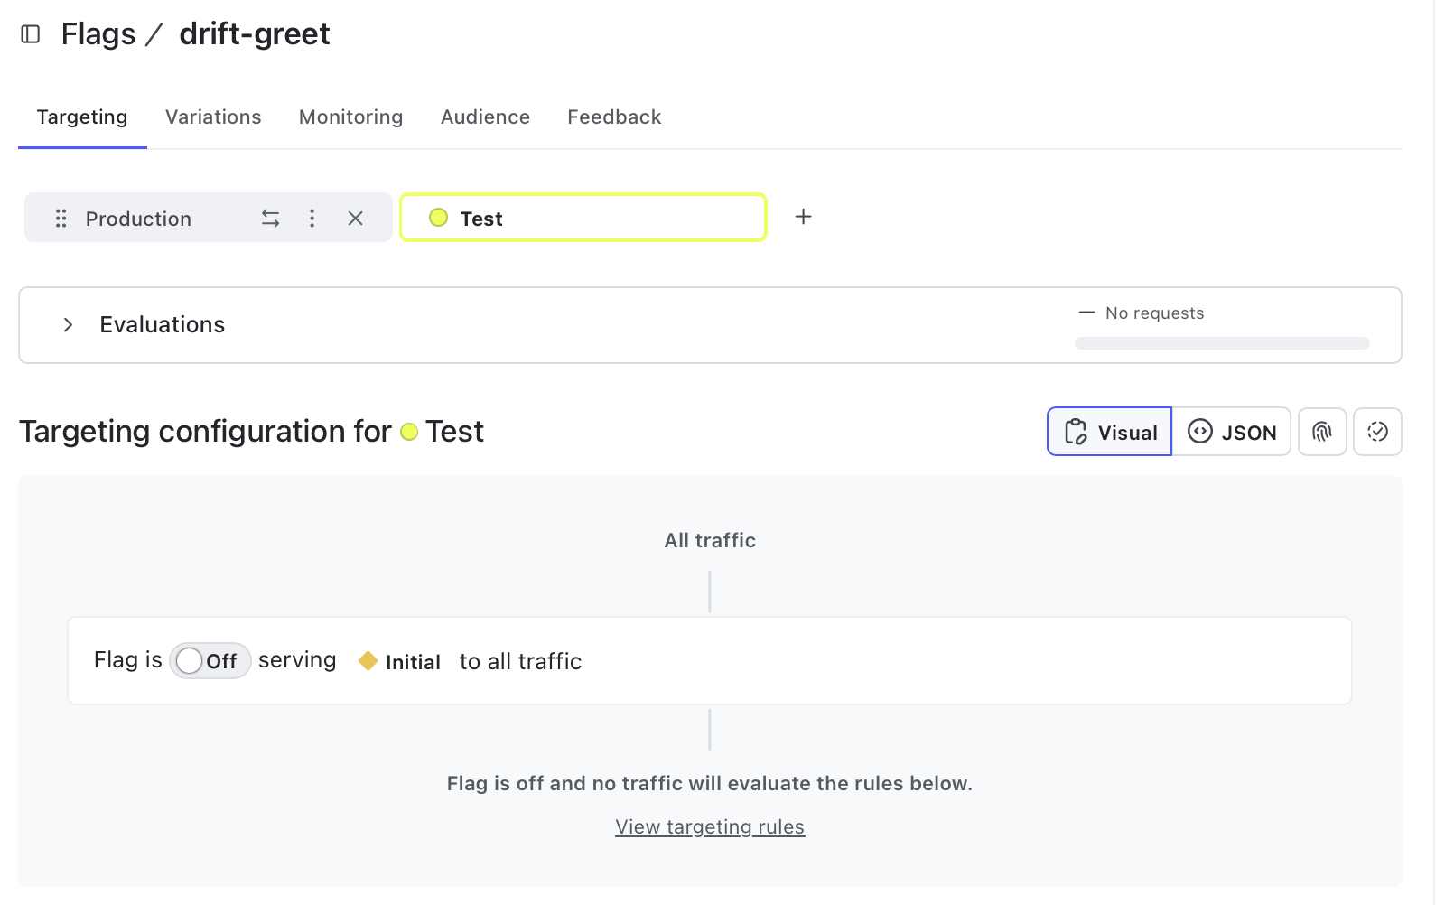Toggle the sidebar panel icon

pos(31,34)
